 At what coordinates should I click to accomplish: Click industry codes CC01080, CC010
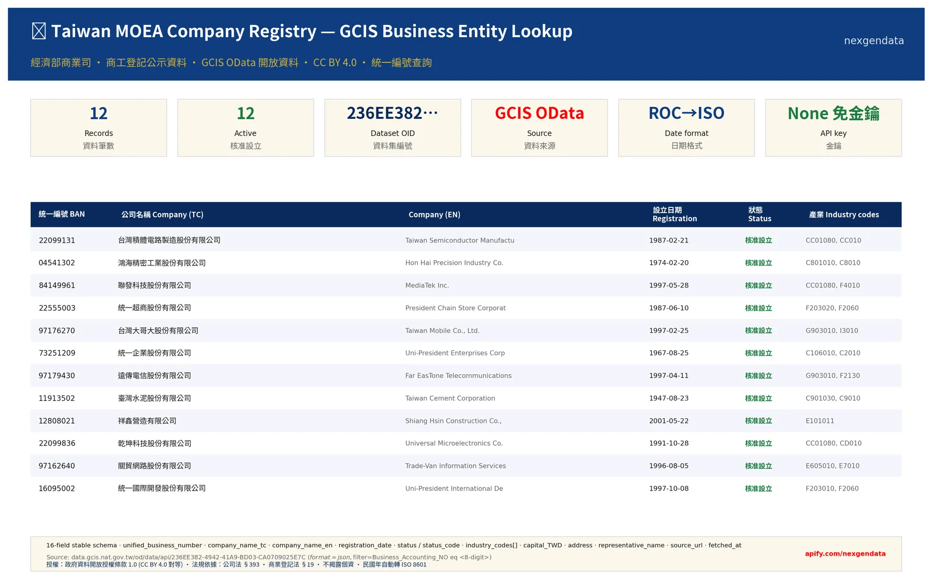point(834,240)
